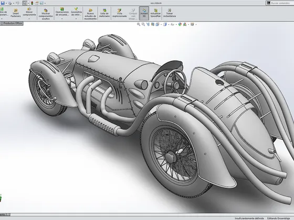Open Lista de materiales
The image size is (294, 220).
(104, 13)
